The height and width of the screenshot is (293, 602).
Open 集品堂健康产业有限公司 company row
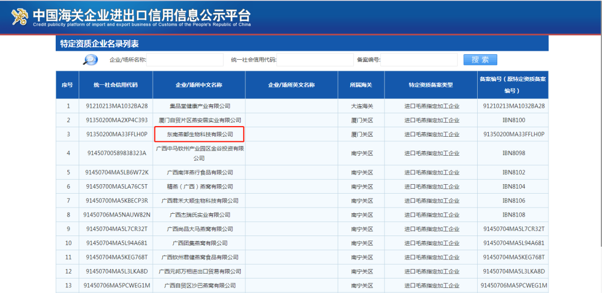200,106
